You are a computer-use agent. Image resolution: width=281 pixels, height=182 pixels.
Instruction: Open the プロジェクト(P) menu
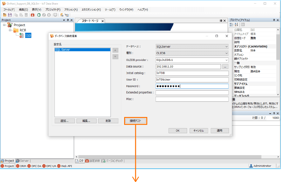coord(53,10)
